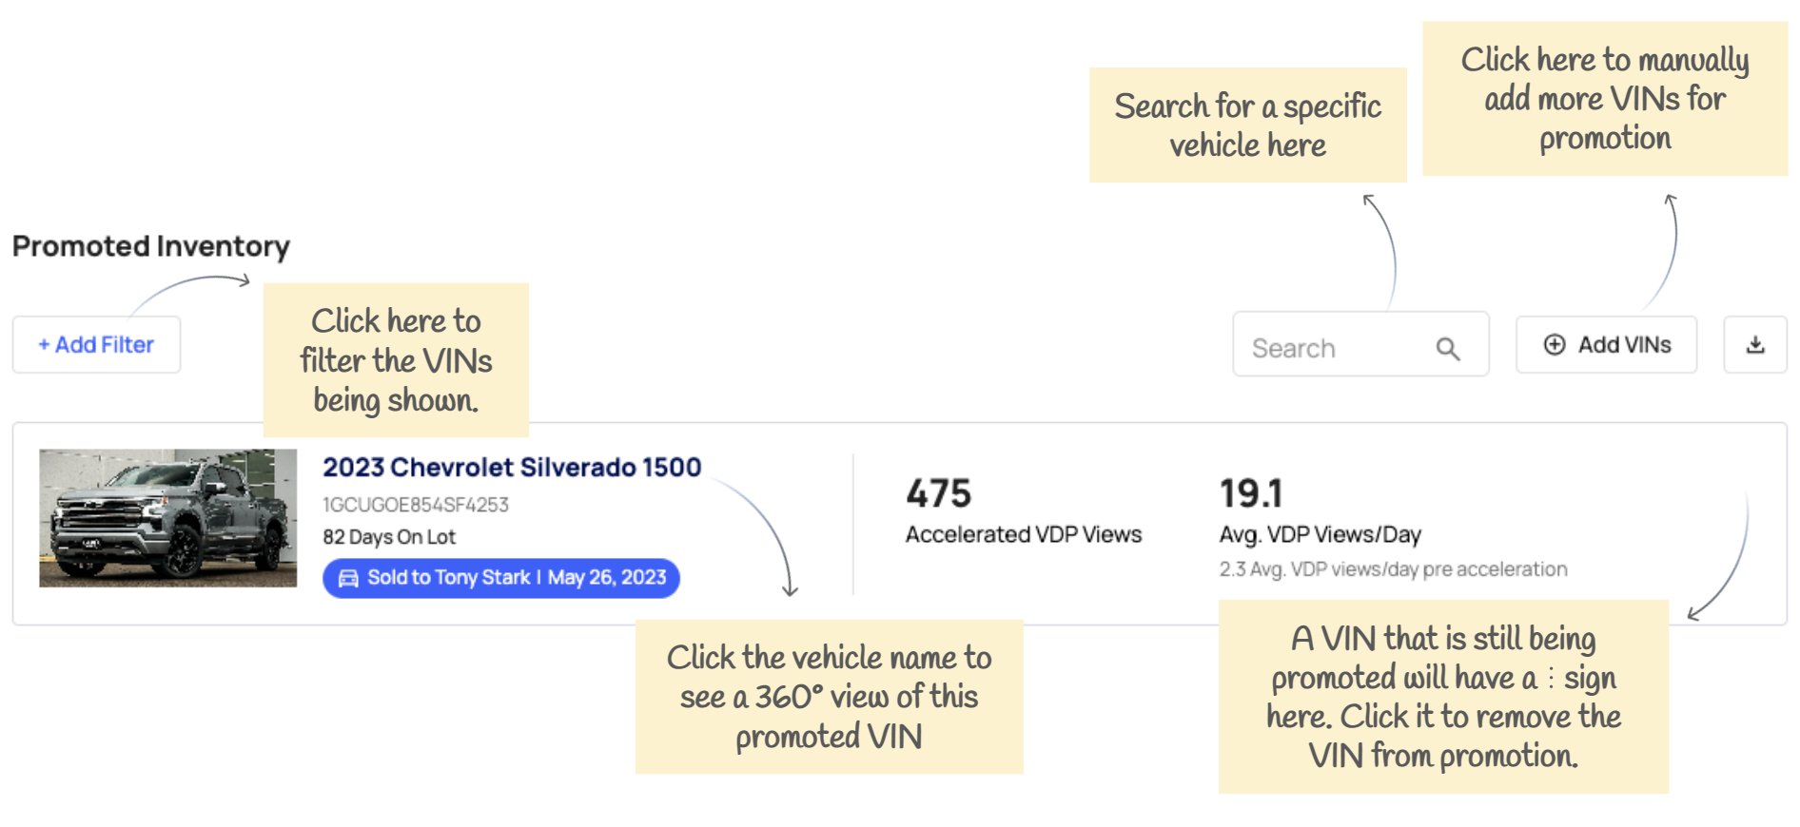Click the VIN number 1GCUGOE854SF4253
The height and width of the screenshot is (827, 1800).
point(415,505)
